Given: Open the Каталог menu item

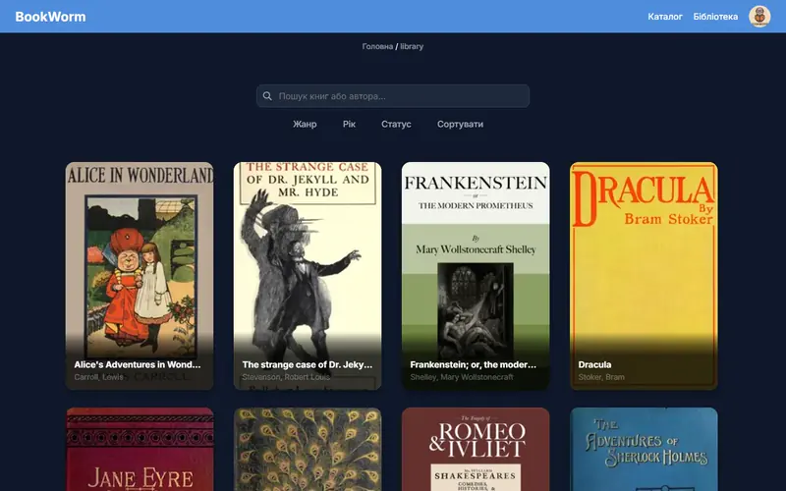Looking at the screenshot, I should tap(665, 17).
